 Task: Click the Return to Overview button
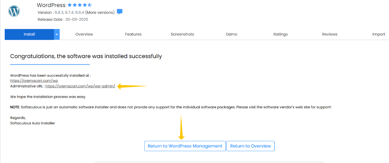click(x=250, y=146)
